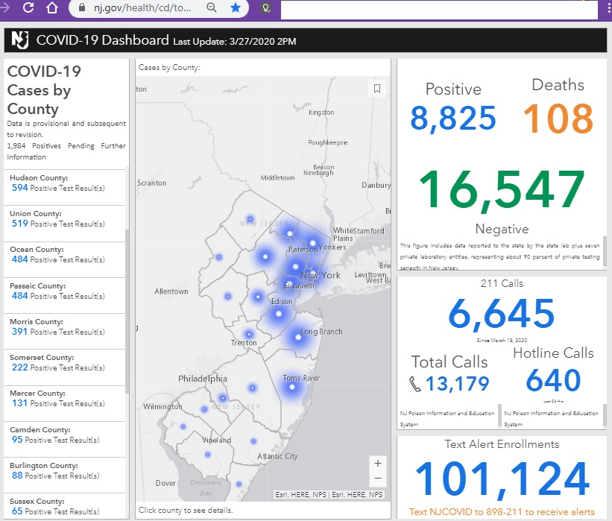Select Union County with 519 positives
The width and height of the screenshot is (612, 521).
coord(65,223)
